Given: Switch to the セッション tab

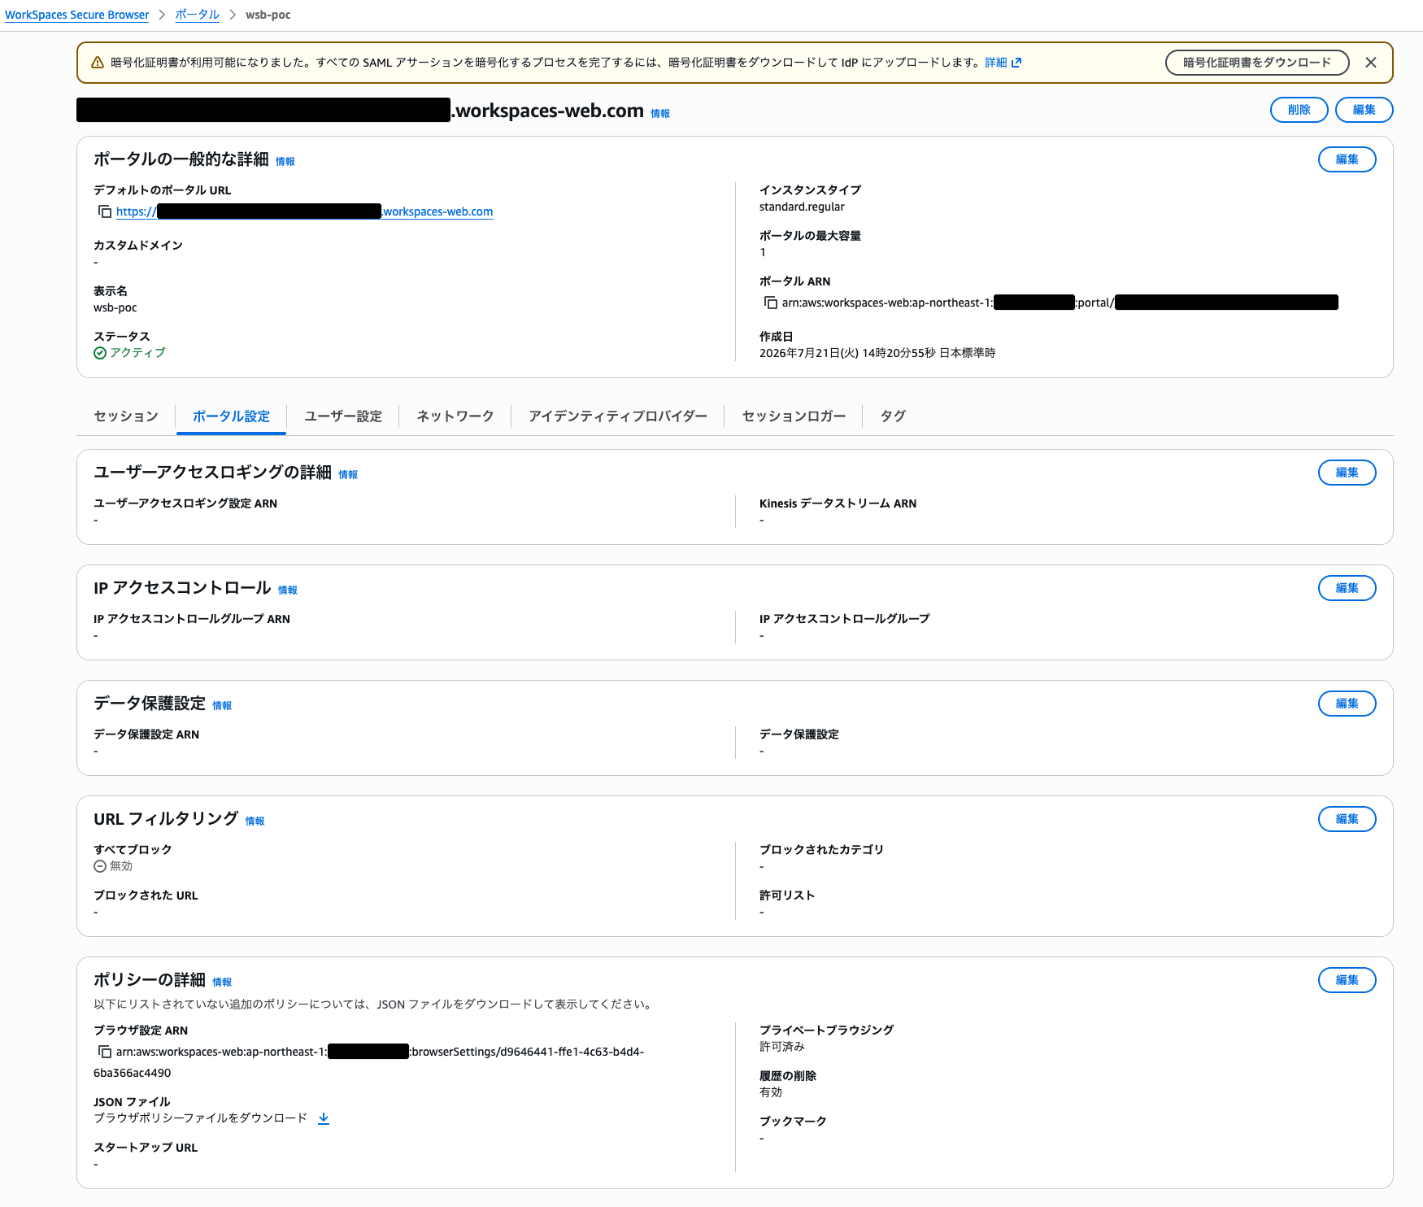Looking at the screenshot, I should [x=126, y=416].
